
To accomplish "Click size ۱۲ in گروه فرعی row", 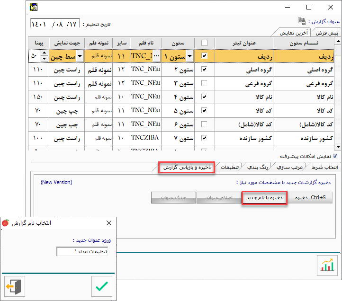I will coord(121,83).
